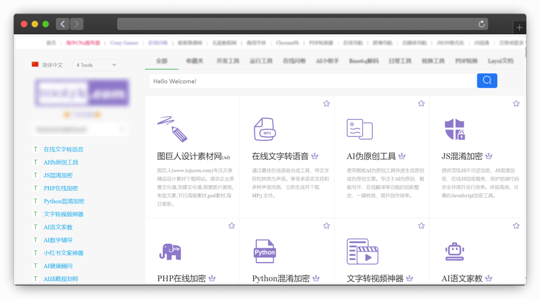Viewport: 540px width, 299px height.
Task: Open JS混淆加密 link in sidebar
Action: point(58,175)
